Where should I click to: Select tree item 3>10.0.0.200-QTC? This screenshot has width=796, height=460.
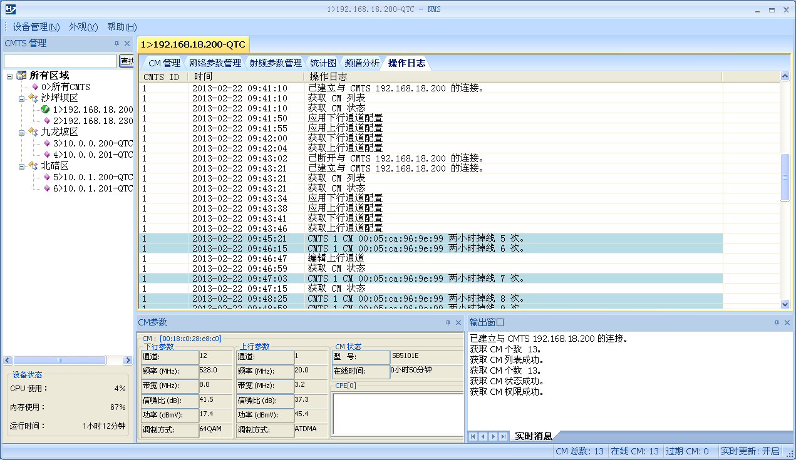point(93,143)
